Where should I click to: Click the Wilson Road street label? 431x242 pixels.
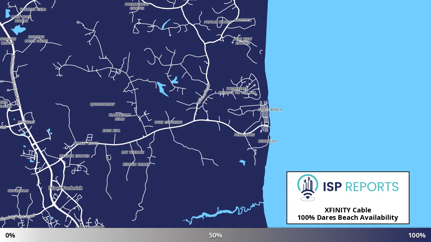pos(203,94)
